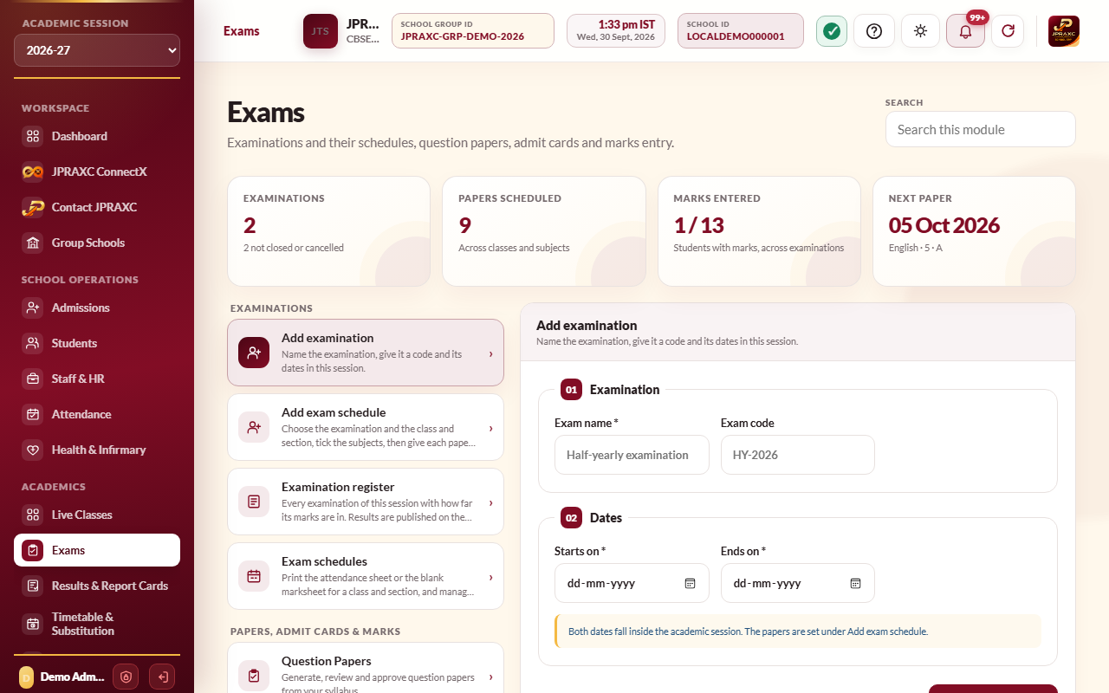Click the logout arrow icon
Image resolution: width=1109 pixels, height=693 pixels.
[x=162, y=677]
